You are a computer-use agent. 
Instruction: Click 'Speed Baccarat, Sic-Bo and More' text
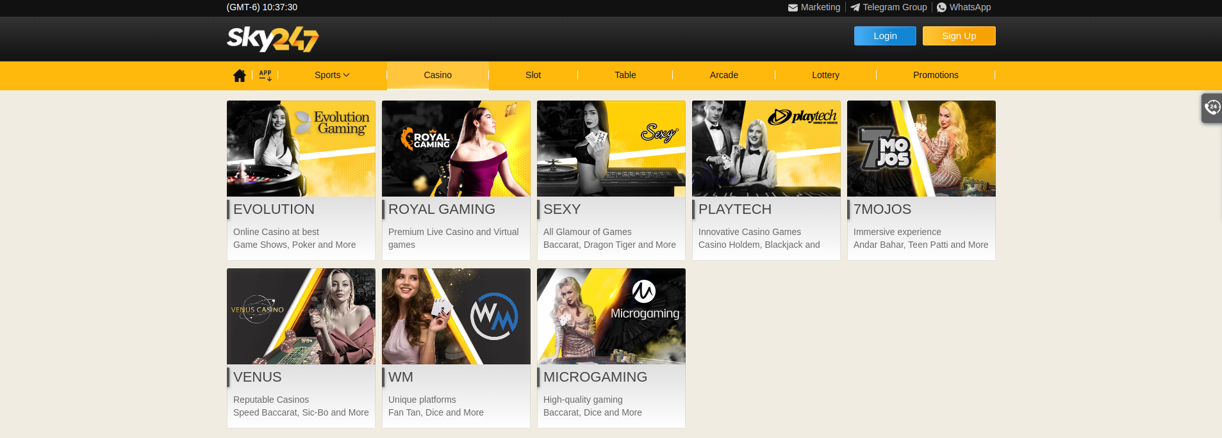tap(301, 412)
